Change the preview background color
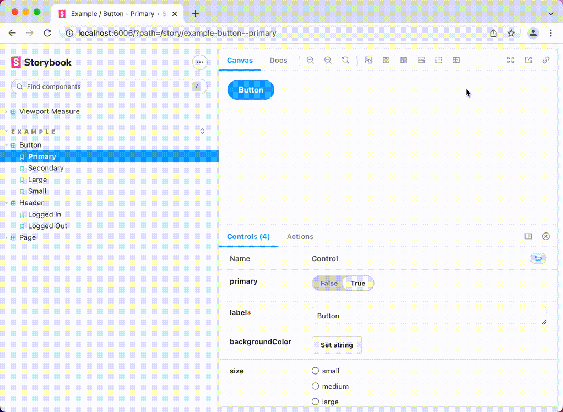Screen dimensions: 563x412 [368, 60]
